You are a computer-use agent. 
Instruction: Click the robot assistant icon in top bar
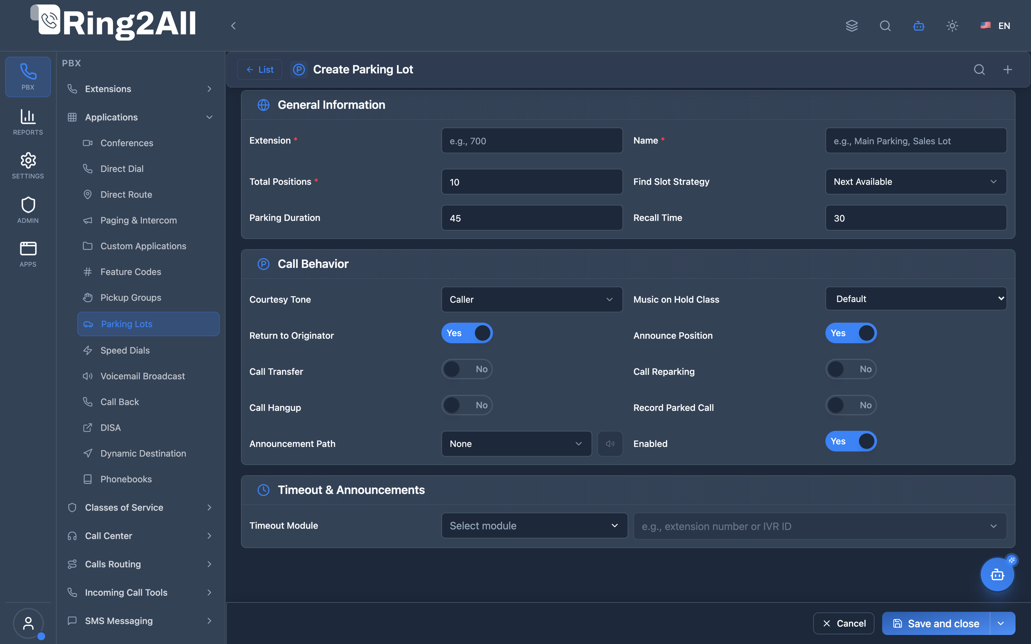coord(919,26)
